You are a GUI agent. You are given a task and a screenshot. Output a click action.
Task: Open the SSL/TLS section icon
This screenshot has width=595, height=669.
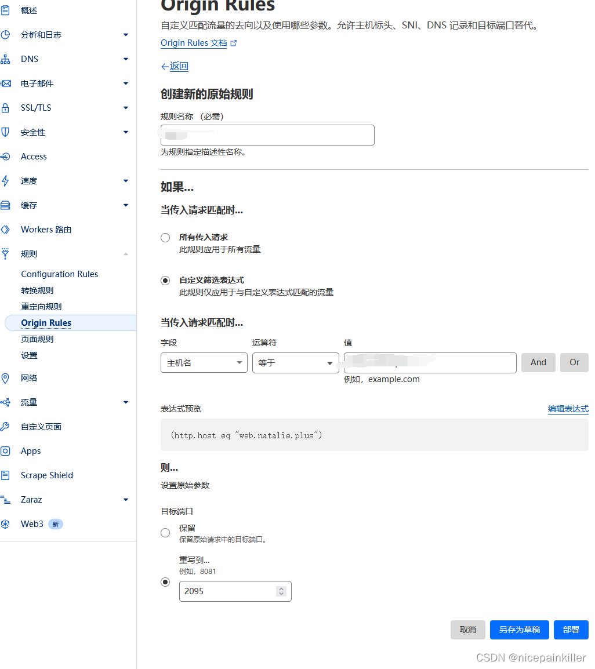6,107
